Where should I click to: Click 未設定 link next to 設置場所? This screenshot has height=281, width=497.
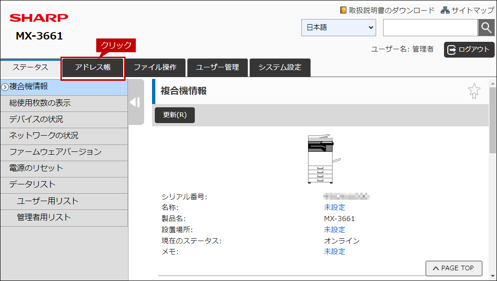click(334, 230)
